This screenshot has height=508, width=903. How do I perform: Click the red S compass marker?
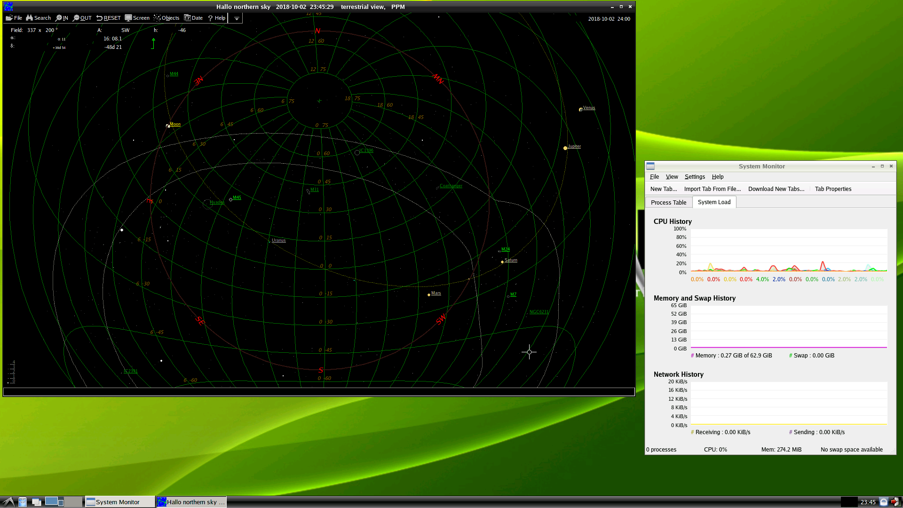point(321,370)
